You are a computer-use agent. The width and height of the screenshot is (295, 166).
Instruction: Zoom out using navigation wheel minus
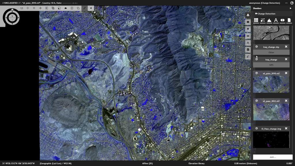tap(12, 19)
